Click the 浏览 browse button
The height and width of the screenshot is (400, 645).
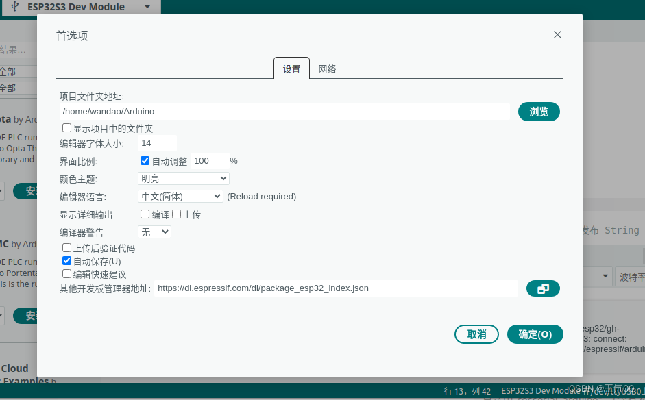point(539,111)
